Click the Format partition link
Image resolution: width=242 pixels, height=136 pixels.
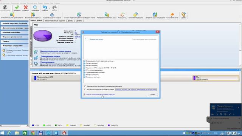coord(50,56)
